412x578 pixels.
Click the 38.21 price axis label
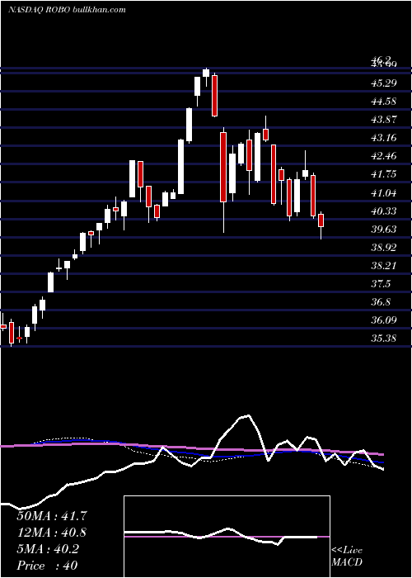pos(384,265)
